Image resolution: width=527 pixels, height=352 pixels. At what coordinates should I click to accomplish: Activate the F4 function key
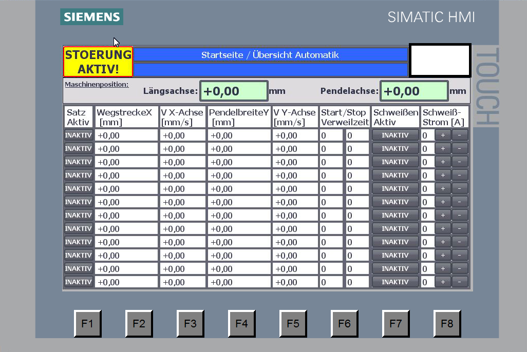click(241, 323)
